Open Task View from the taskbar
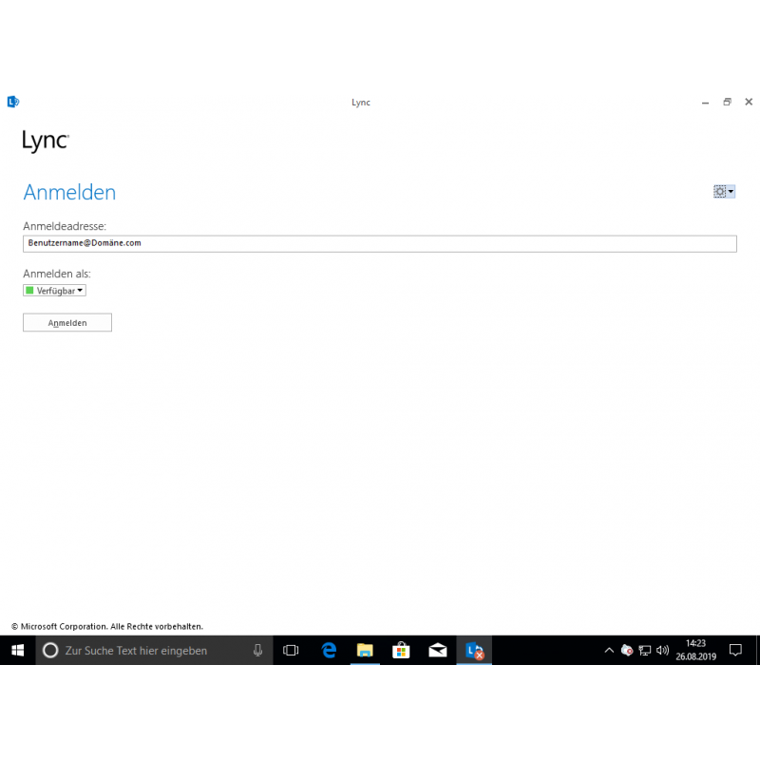 291,651
